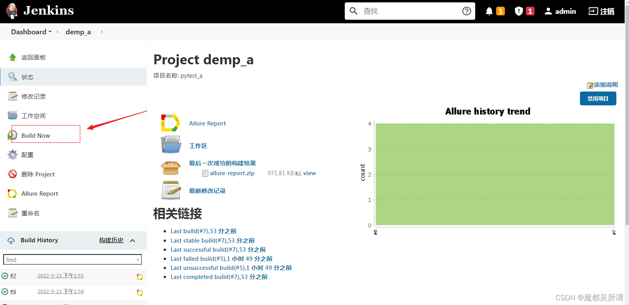Click the 最新修改记录 notepad icon
The image size is (629, 305).
tap(171, 190)
